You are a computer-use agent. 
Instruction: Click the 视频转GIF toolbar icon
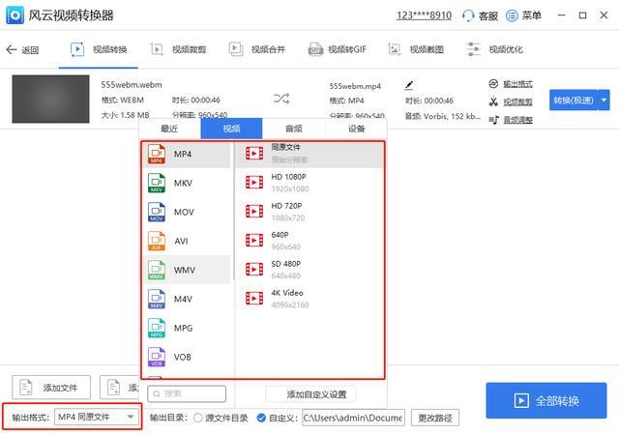pos(315,49)
